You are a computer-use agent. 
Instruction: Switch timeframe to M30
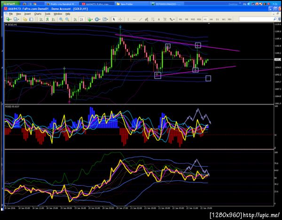(x=199, y=19)
